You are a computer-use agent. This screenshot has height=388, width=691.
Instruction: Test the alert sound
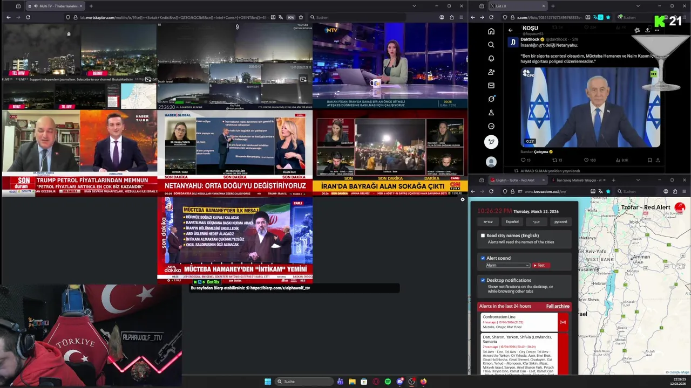tap(541, 265)
